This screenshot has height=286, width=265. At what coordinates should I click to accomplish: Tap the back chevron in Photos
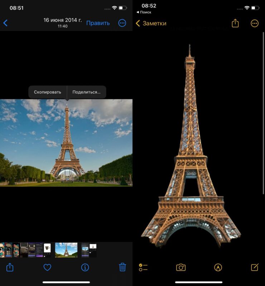tap(5, 23)
